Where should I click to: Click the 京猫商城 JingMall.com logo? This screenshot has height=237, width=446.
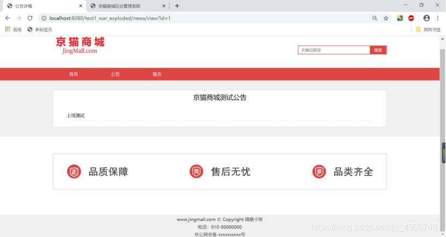click(80, 46)
